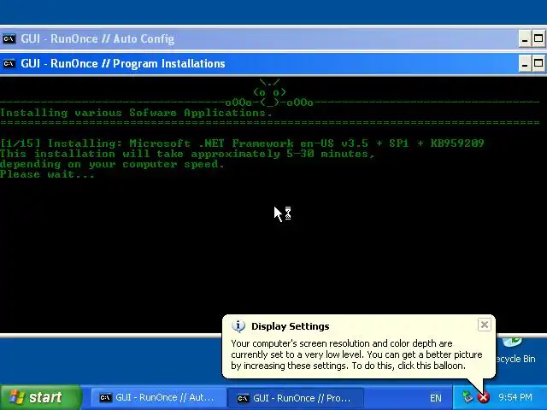Click the Program Installations title bar text
The image size is (547, 410).
pos(123,63)
